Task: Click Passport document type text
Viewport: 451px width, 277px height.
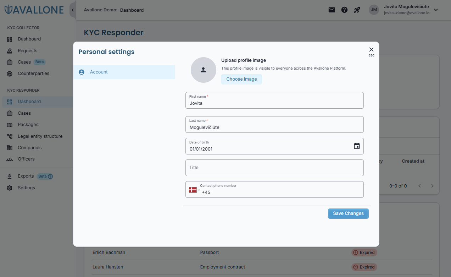Action: [210, 252]
